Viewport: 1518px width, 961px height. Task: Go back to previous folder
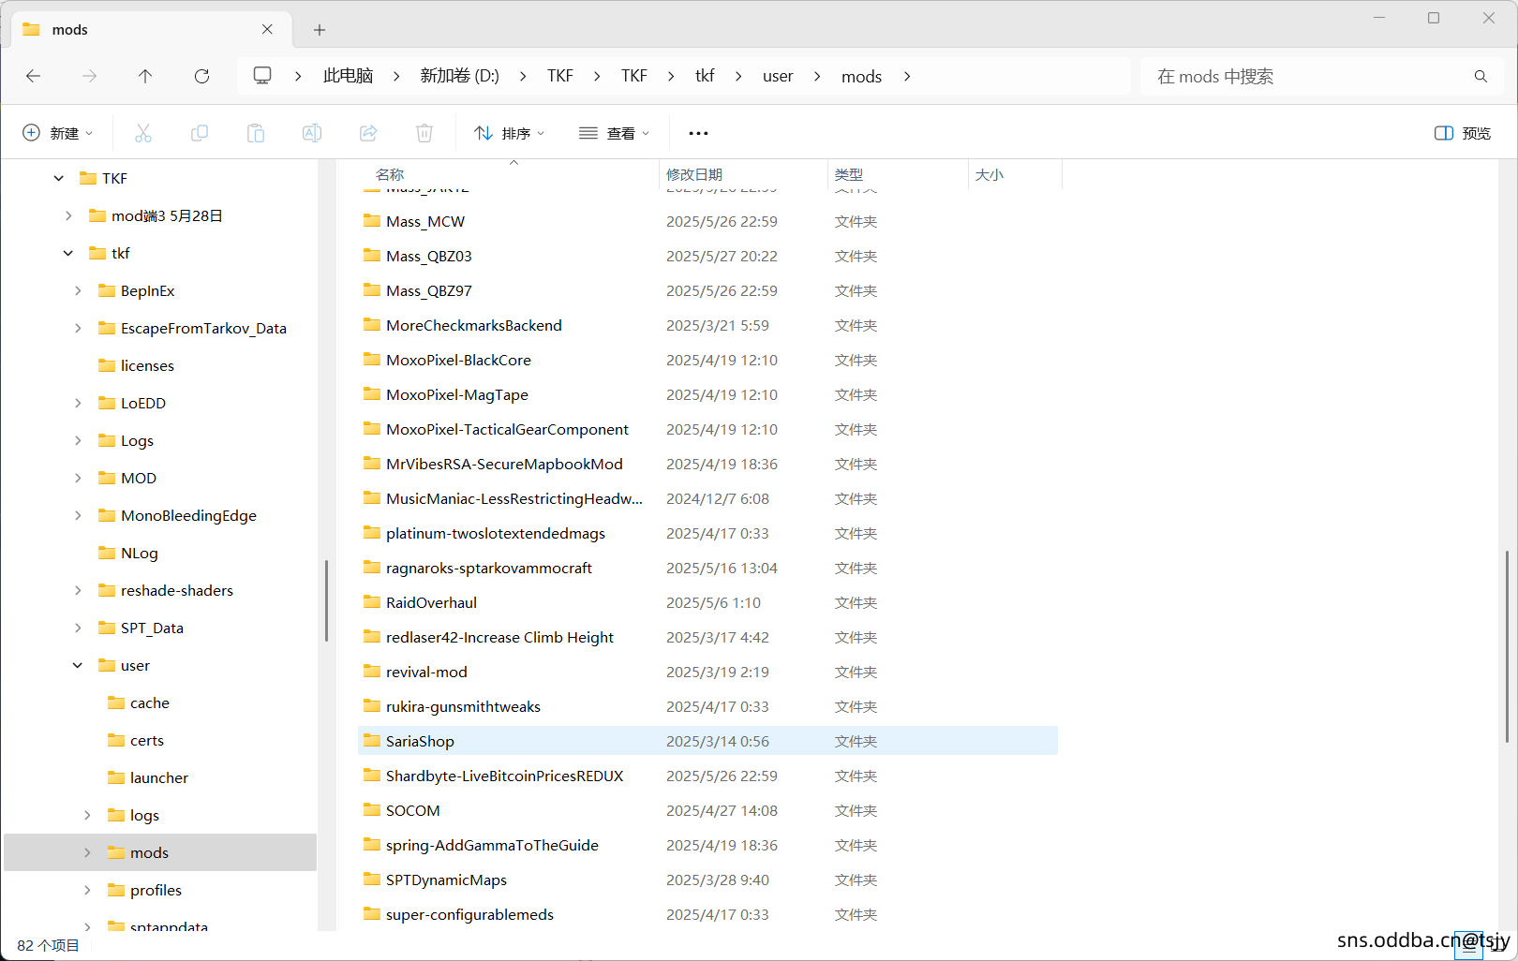coord(34,76)
